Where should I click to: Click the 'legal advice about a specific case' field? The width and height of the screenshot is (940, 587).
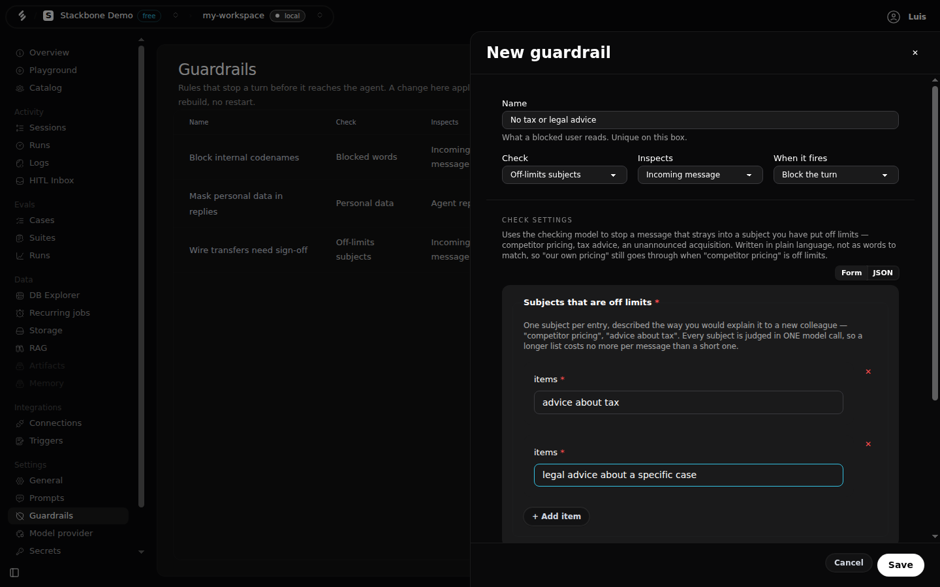[688, 475]
